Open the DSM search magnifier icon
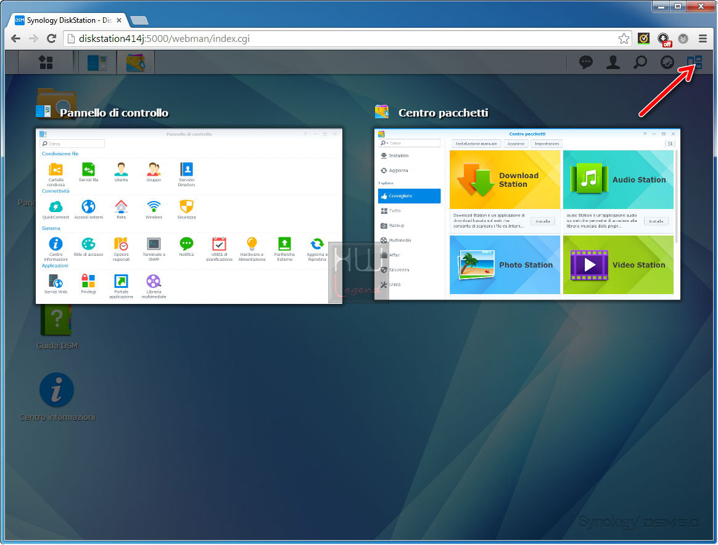Image resolution: width=718 pixels, height=545 pixels. (640, 62)
